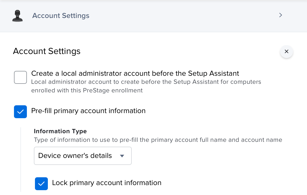Screen dimensions: 307x195
Task: Click the user silhouette icon
Action: pyautogui.click(x=17, y=16)
